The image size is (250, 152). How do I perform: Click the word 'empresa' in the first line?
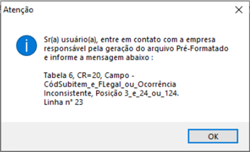tap(201, 40)
